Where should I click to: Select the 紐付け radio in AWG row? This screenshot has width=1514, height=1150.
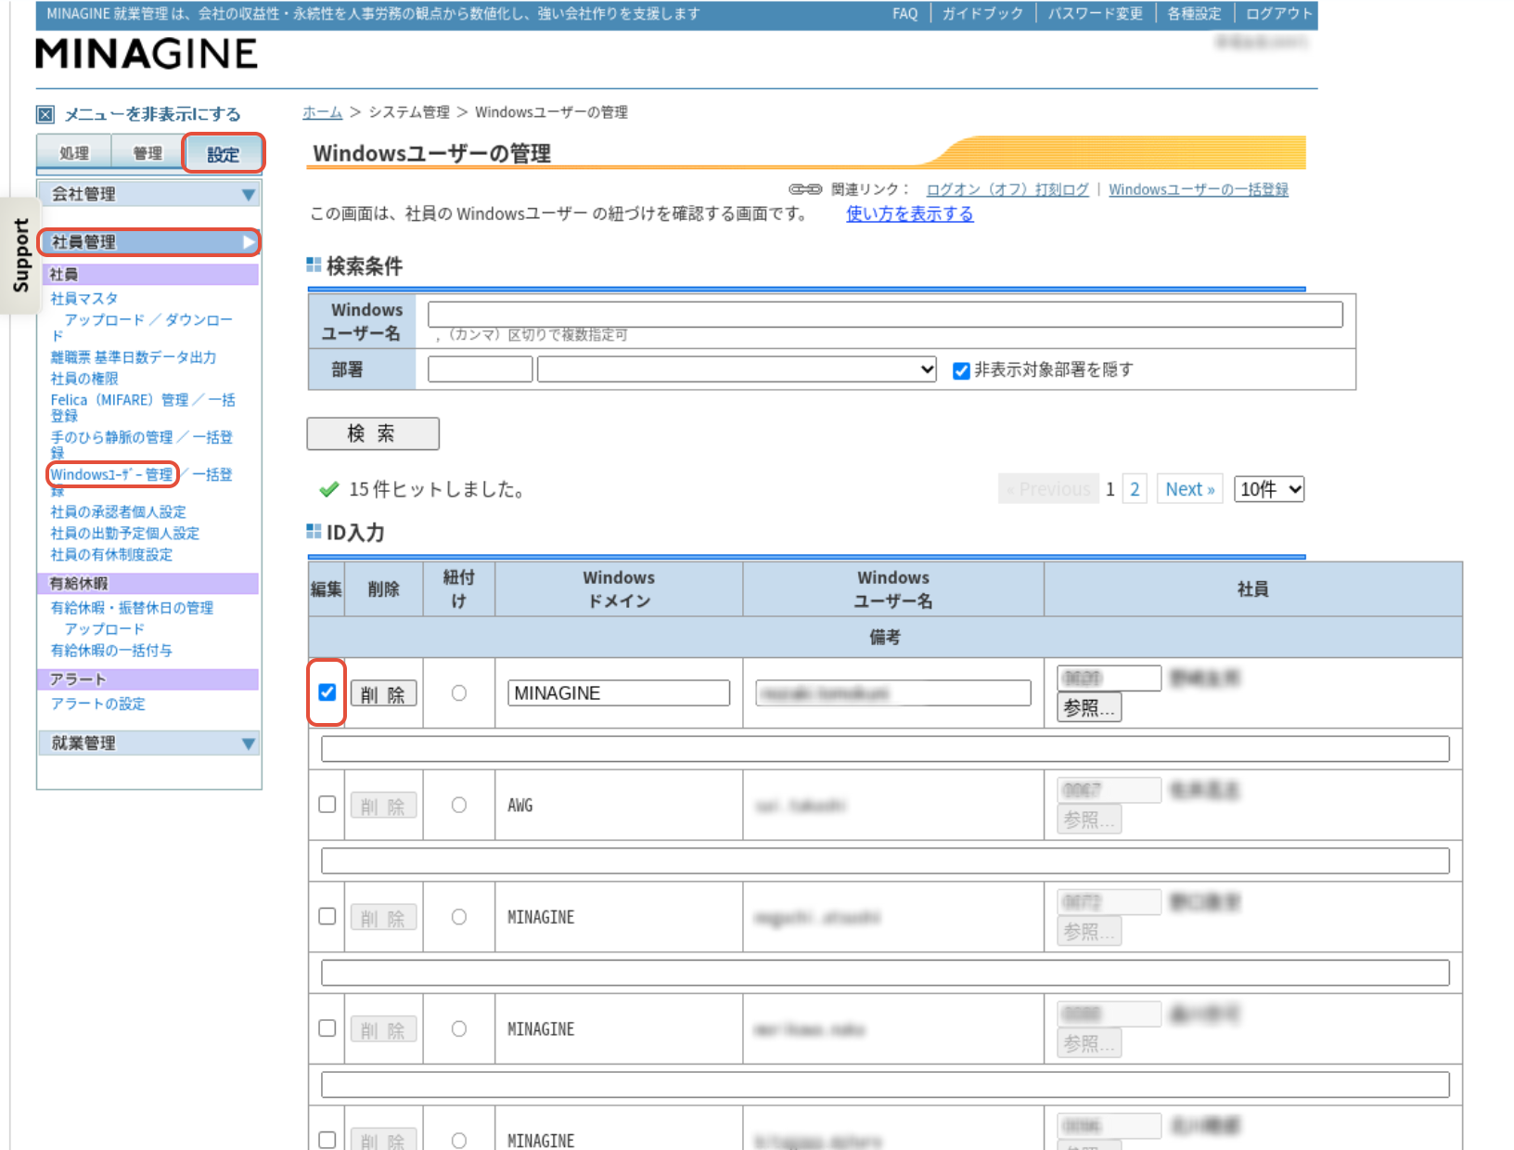click(459, 806)
